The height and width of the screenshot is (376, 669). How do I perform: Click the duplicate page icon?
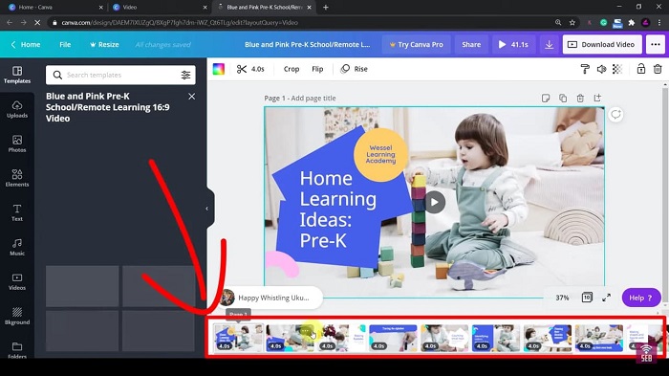tap(563, 99)
